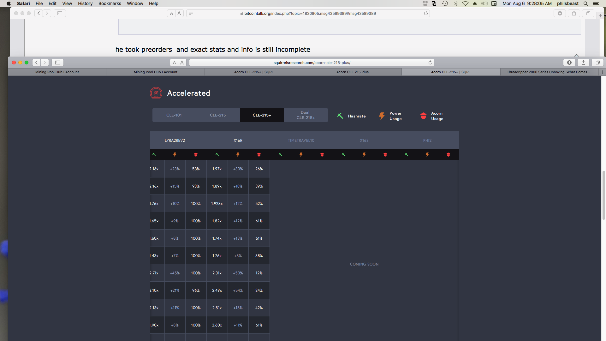Select the LYRA2REV2 algorithm tab
Viewport: 606px width, 341px height.
coord(175,141)
